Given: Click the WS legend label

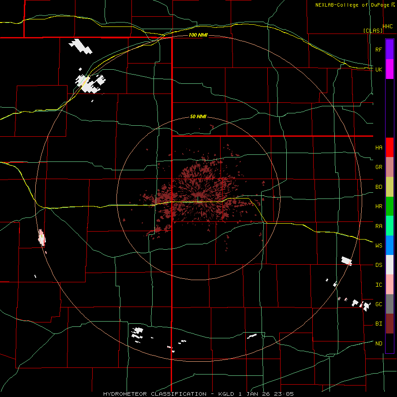Looking at the screenshot, I should [x=378, y=246].
